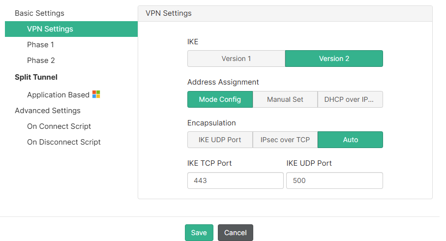Focus the IKE UDP Port field

334,181
